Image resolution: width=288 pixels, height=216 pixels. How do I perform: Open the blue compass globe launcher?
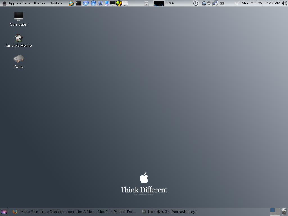pyautogui.click(x=93, y=3)
